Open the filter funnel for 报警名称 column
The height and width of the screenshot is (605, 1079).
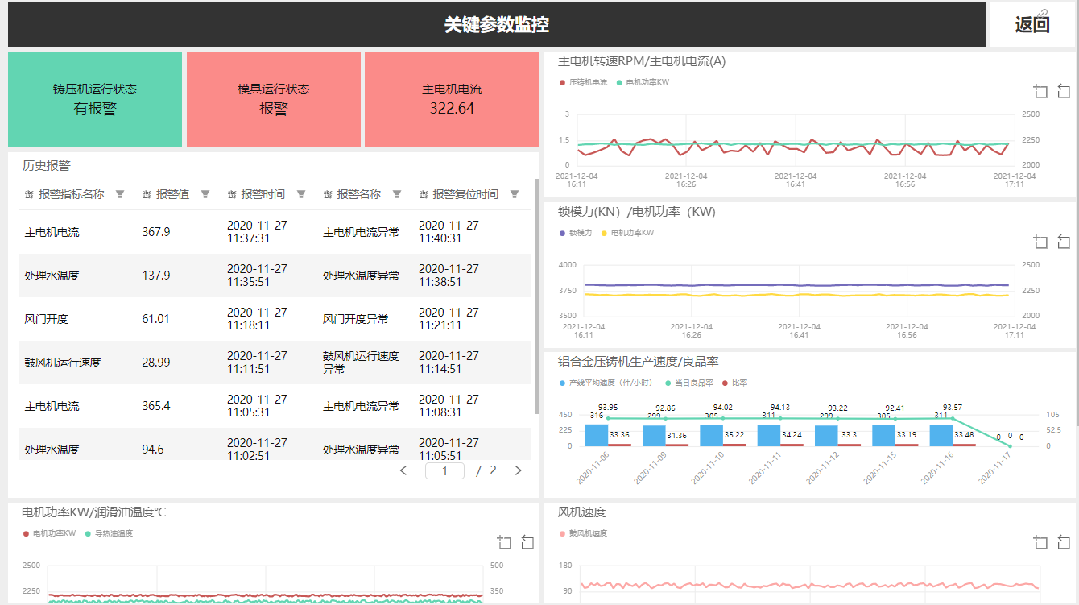click(x=397, y=194)
